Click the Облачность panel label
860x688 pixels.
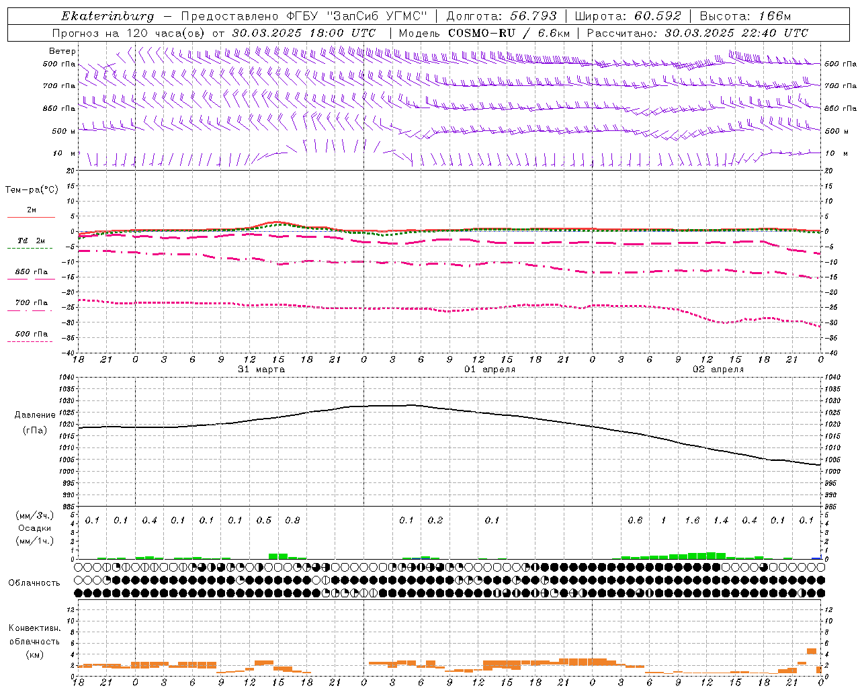(x=34, y=583)
